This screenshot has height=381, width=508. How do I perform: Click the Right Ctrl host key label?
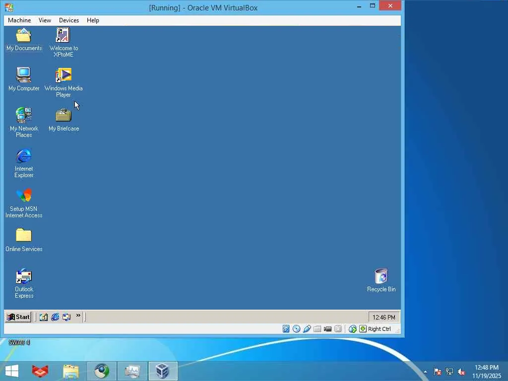(380, 329)
